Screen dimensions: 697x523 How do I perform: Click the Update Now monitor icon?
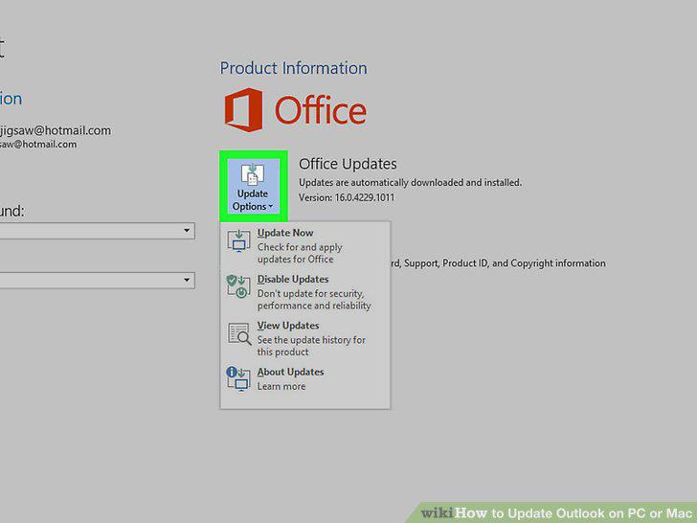point(238,240)
